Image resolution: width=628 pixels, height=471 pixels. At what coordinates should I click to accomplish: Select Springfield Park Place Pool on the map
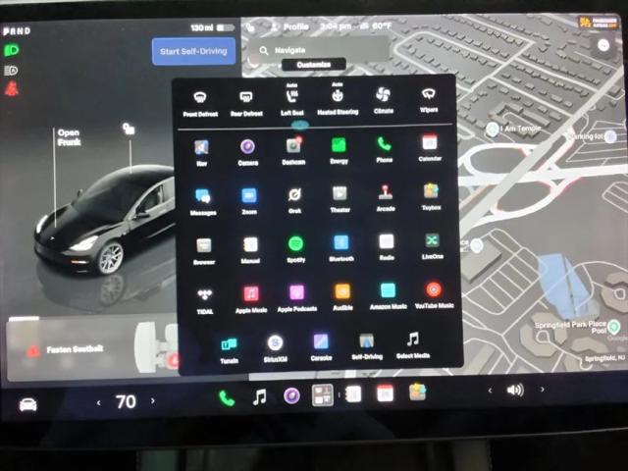tap(613, 327)
